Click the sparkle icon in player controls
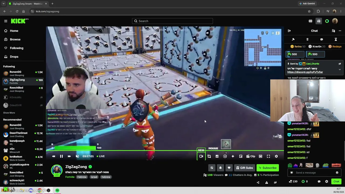 pyautogui.click(x=233, y=156)
